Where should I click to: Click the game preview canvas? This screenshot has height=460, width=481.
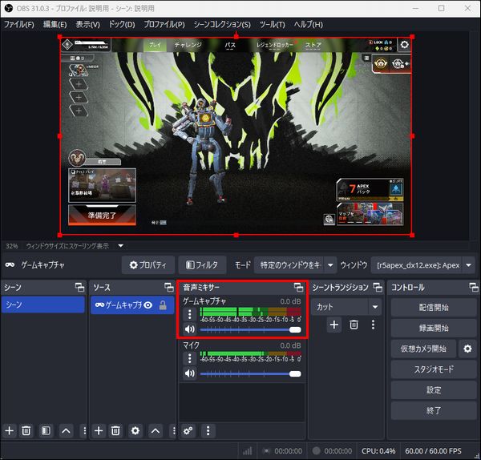coord(236,136)
